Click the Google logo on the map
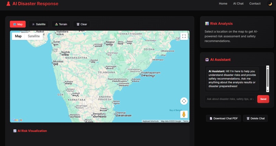The width and height of the screenshot is (276, 146). (17, 120)
